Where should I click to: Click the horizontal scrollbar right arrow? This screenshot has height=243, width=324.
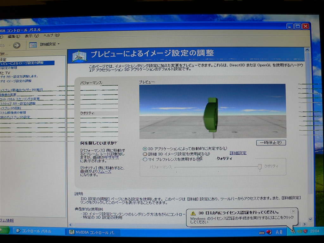[x=305, y=224]
